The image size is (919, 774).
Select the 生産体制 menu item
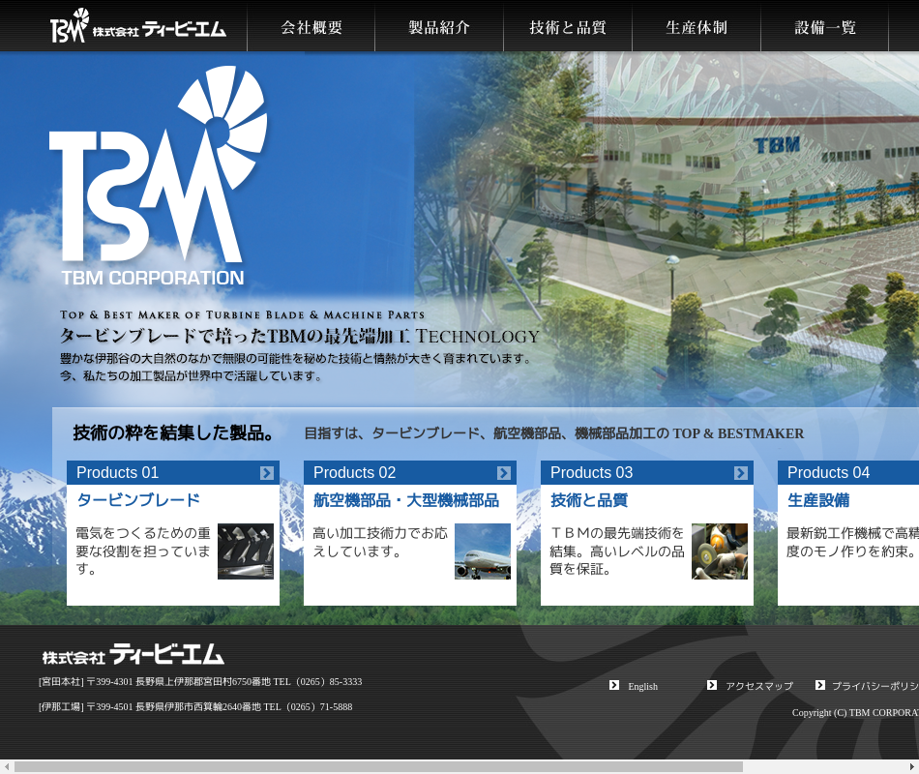coord(697,27)
